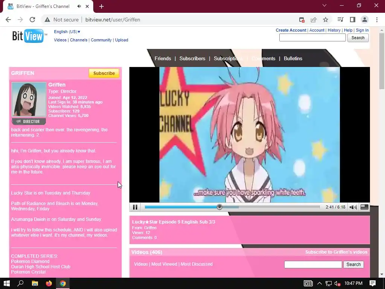Open the Subscribers channel tab
This screenshot has width=385, height=289.
pos(192,58)
